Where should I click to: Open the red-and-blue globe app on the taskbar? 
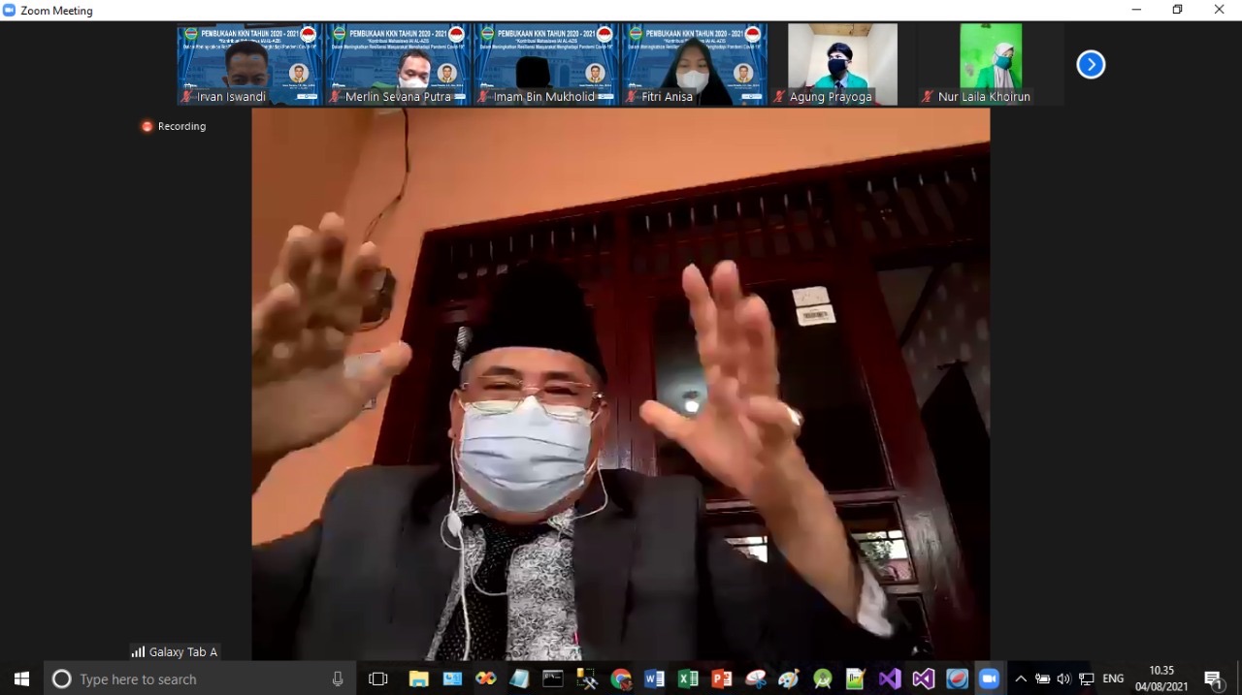click(957, 679)
